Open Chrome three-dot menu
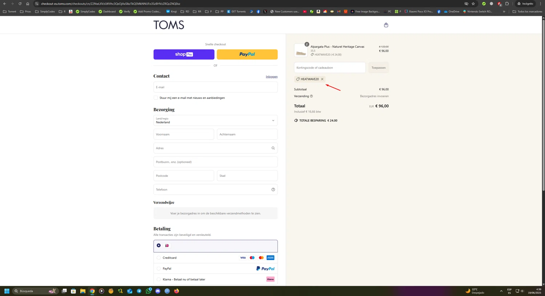The height and width of the screenshot is (296, 545). [540, 4]
